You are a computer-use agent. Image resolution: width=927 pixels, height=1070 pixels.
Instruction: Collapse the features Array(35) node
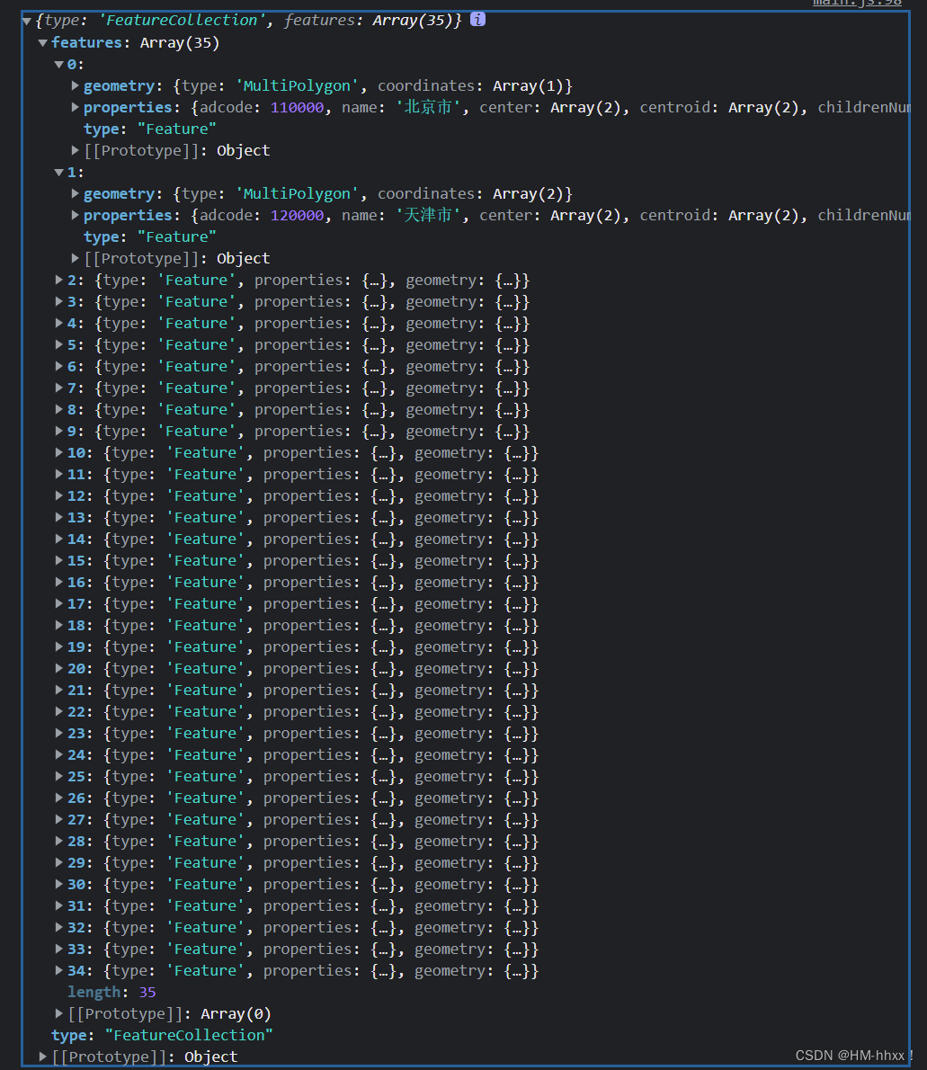tap(43, 43)
